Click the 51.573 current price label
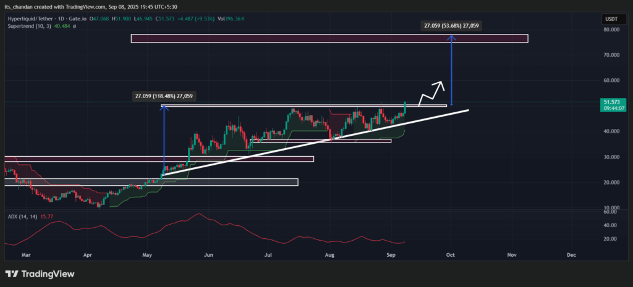 click(611, 102)
